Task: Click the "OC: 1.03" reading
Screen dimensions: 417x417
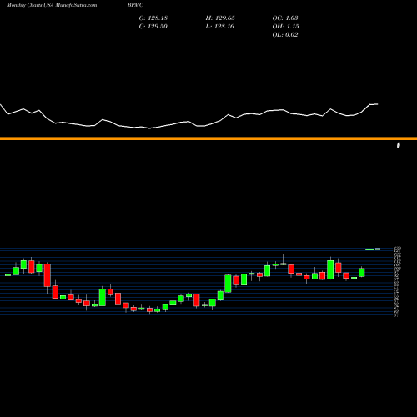Action: coord(285,18)
